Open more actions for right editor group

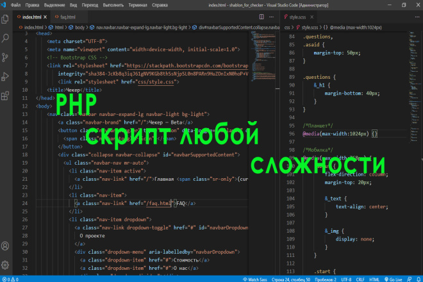pyautogui.click(x=417, y=17)
